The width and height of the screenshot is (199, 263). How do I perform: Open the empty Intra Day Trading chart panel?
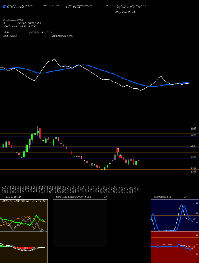(80, 223)
